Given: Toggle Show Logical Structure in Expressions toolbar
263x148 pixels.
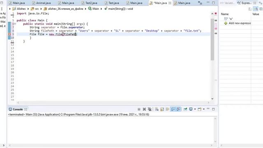Looking at the screenshot, I should [256, 9].
